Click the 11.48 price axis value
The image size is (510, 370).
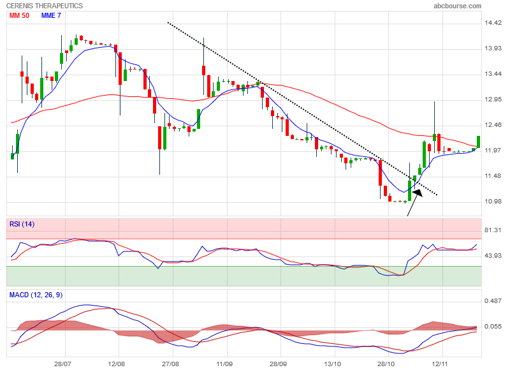coord(493,176)
